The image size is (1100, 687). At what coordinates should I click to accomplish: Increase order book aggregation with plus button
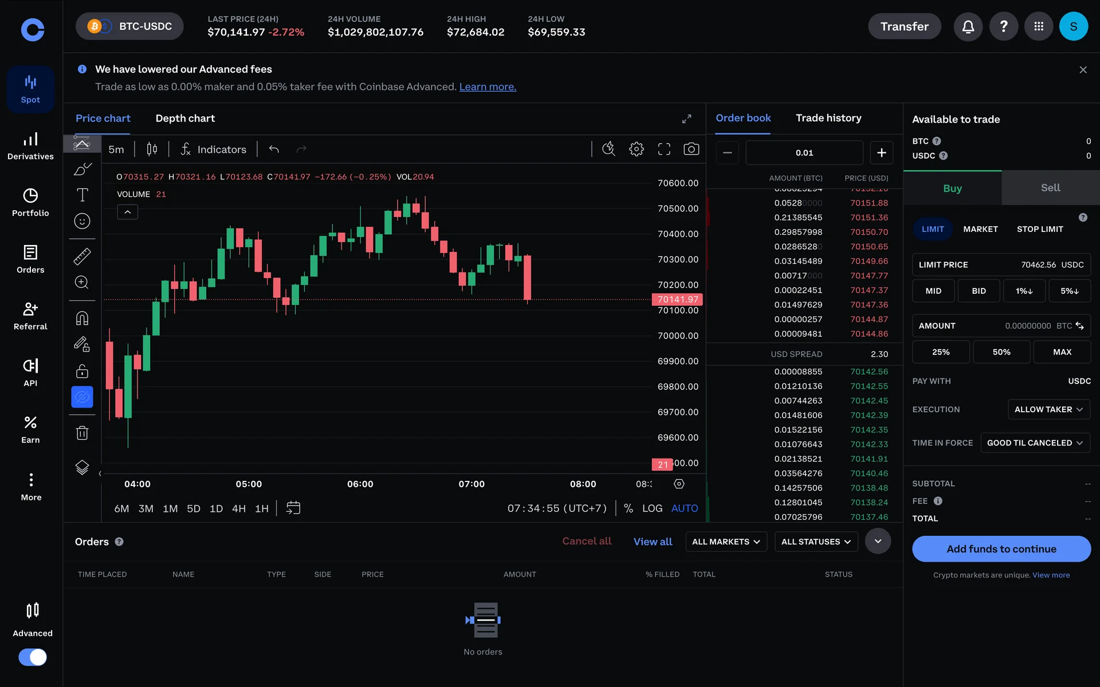click(x=881, y=153)
